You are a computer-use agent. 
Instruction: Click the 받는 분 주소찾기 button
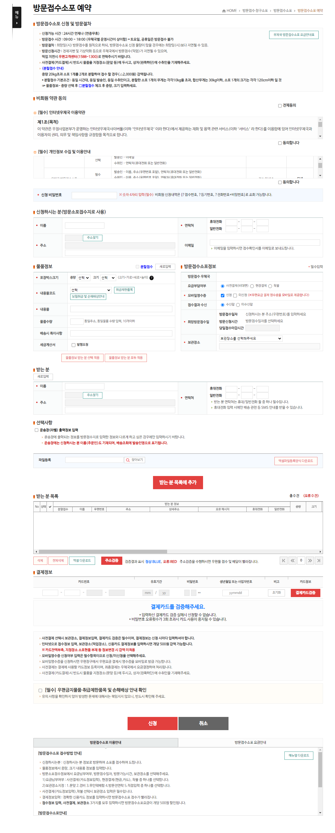[93, 395]
